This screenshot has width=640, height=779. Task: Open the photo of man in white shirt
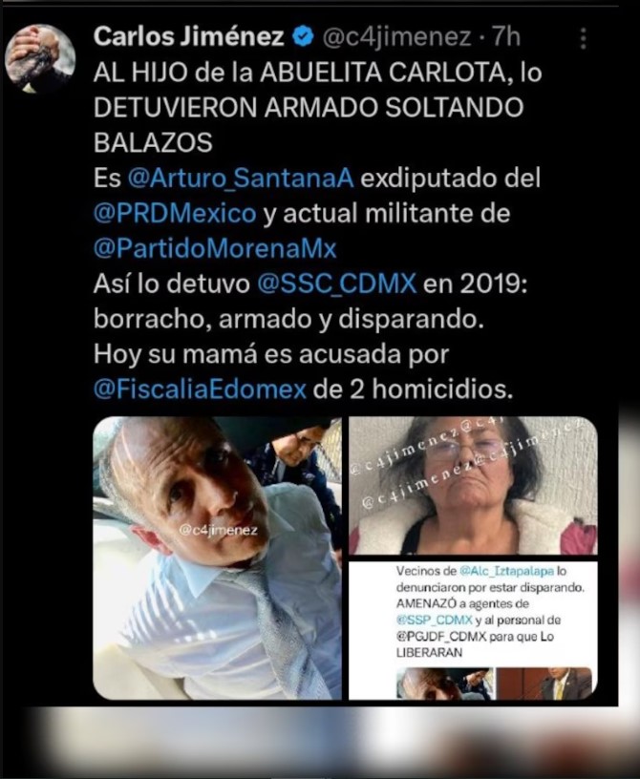tap(217, 558)
